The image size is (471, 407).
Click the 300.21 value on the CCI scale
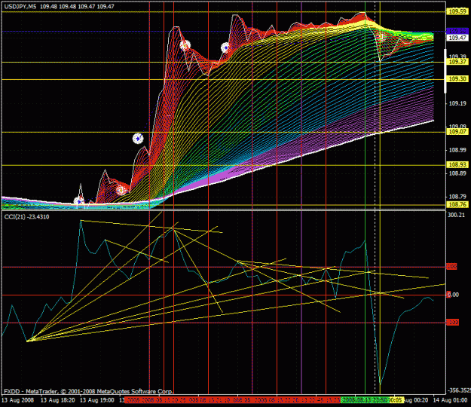click(456, 215)
